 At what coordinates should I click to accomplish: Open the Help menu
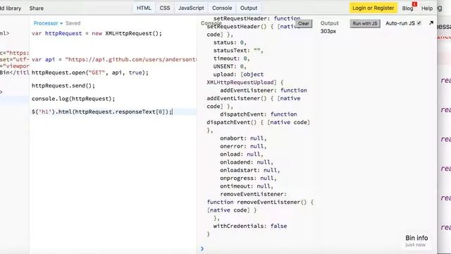click(x=427, y=8)
